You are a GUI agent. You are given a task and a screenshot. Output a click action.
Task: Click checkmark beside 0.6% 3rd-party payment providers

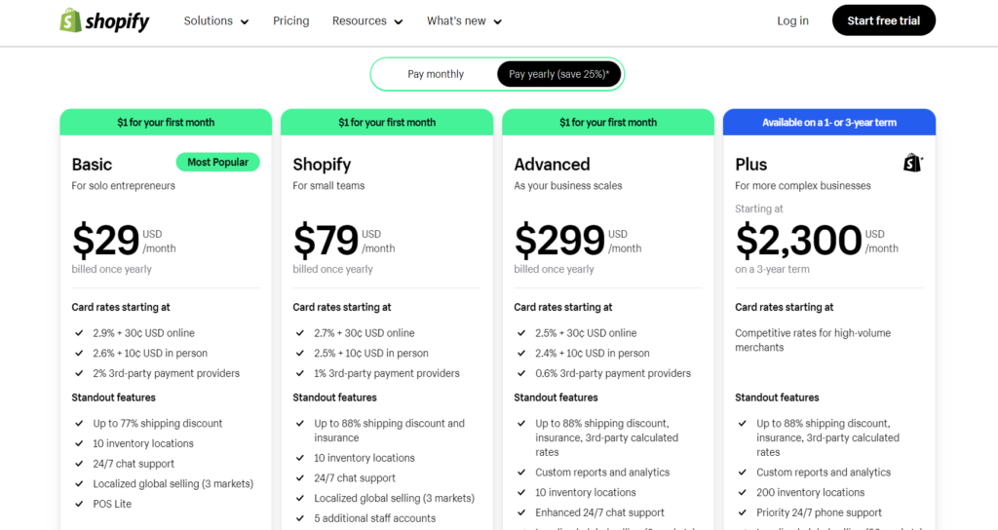click(x=521, y=373)
